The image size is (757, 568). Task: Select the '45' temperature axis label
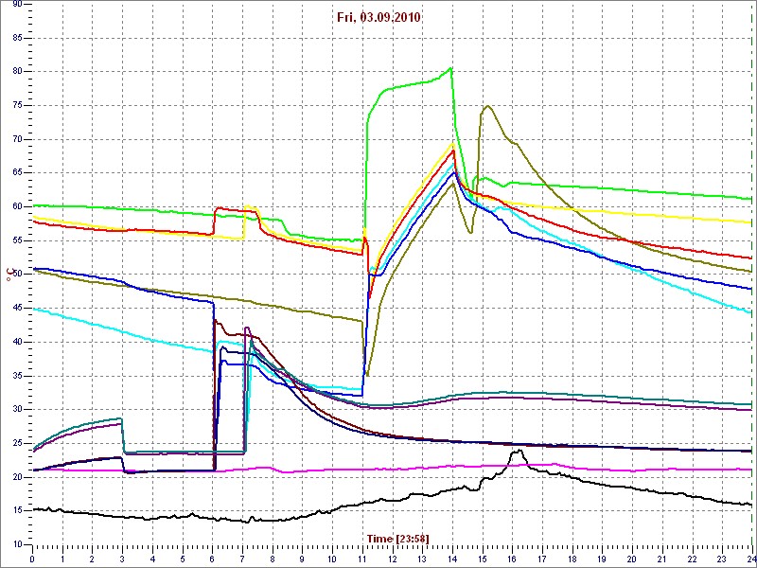coord(16,309)
